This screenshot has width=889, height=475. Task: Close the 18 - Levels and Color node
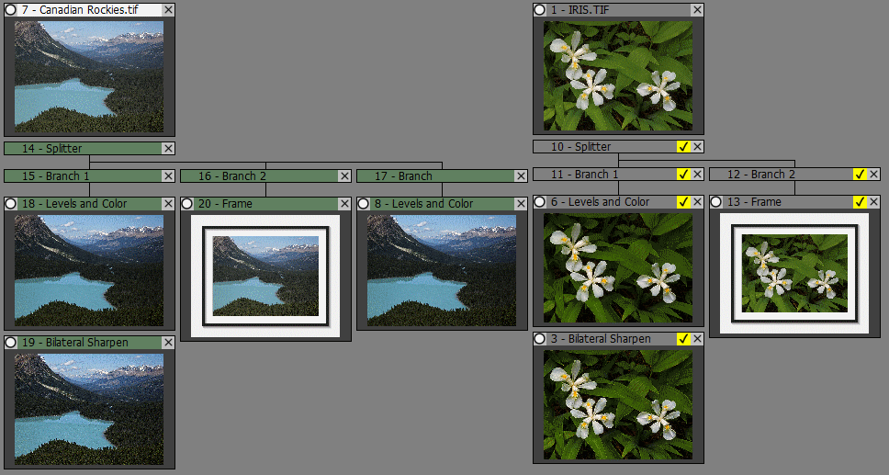[168, 204]
